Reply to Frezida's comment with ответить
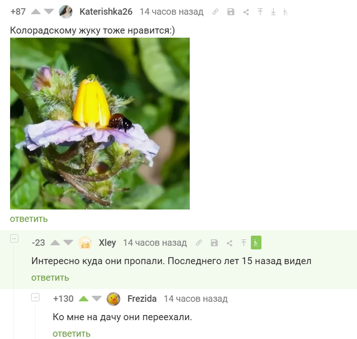 tap(71, 334)
